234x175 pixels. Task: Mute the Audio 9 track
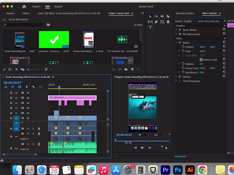coord(28,134)
